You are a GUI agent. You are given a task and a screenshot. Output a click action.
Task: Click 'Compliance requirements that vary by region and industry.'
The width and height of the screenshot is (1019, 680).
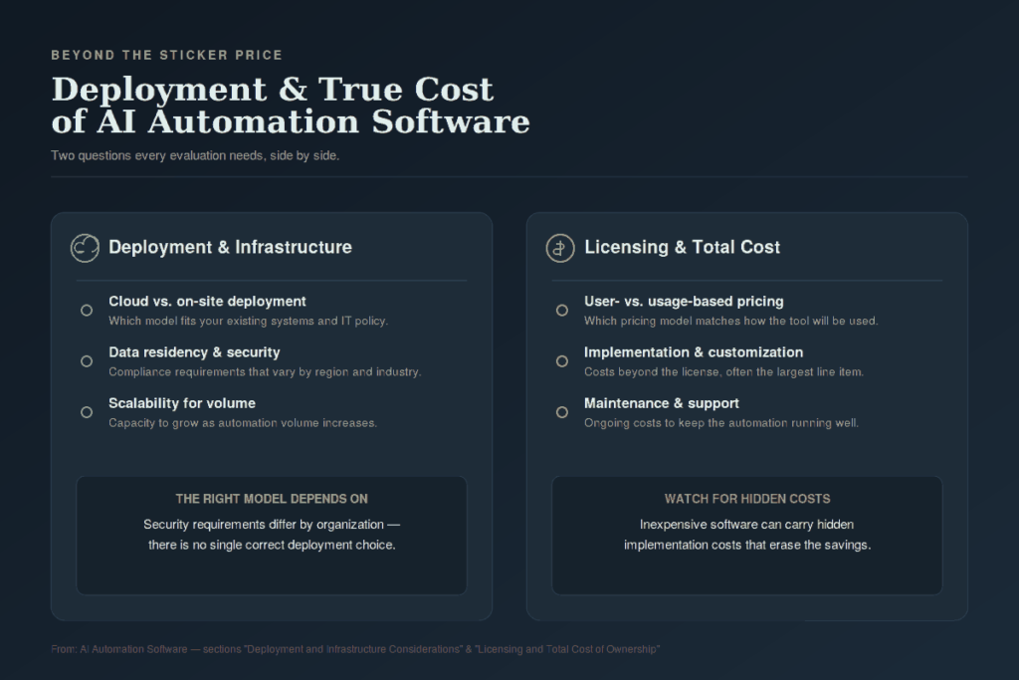(265, 371)
